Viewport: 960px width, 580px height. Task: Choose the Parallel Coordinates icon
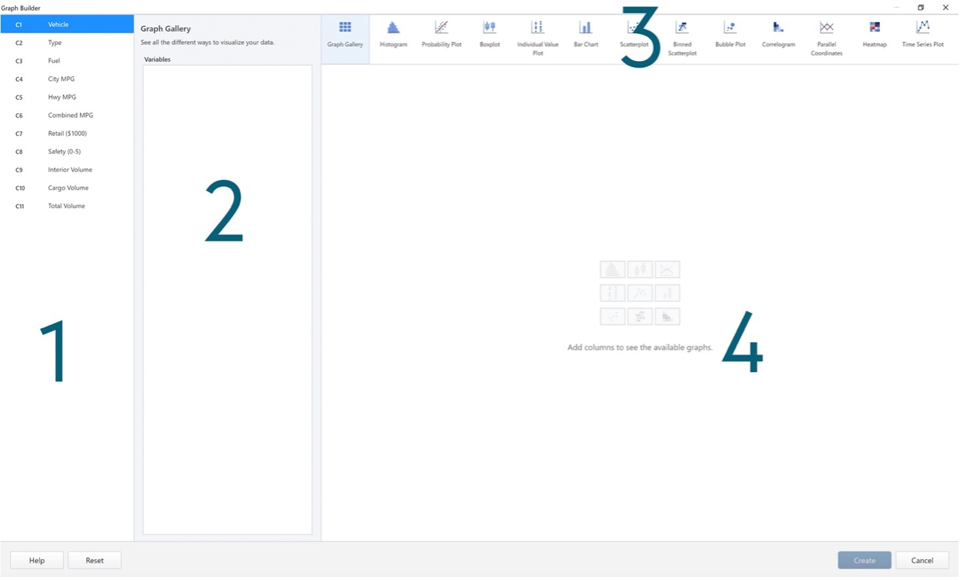[x=826, y=34]
